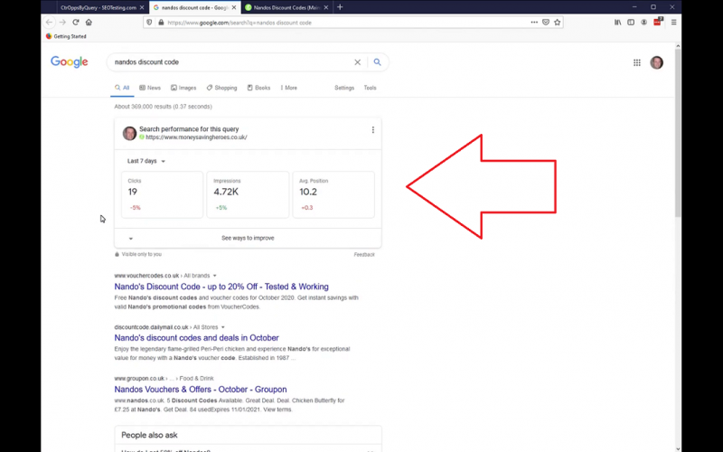Open search Tools
Image resolution: width=723 pixels, height=452 pixels.
click(370, 88)
